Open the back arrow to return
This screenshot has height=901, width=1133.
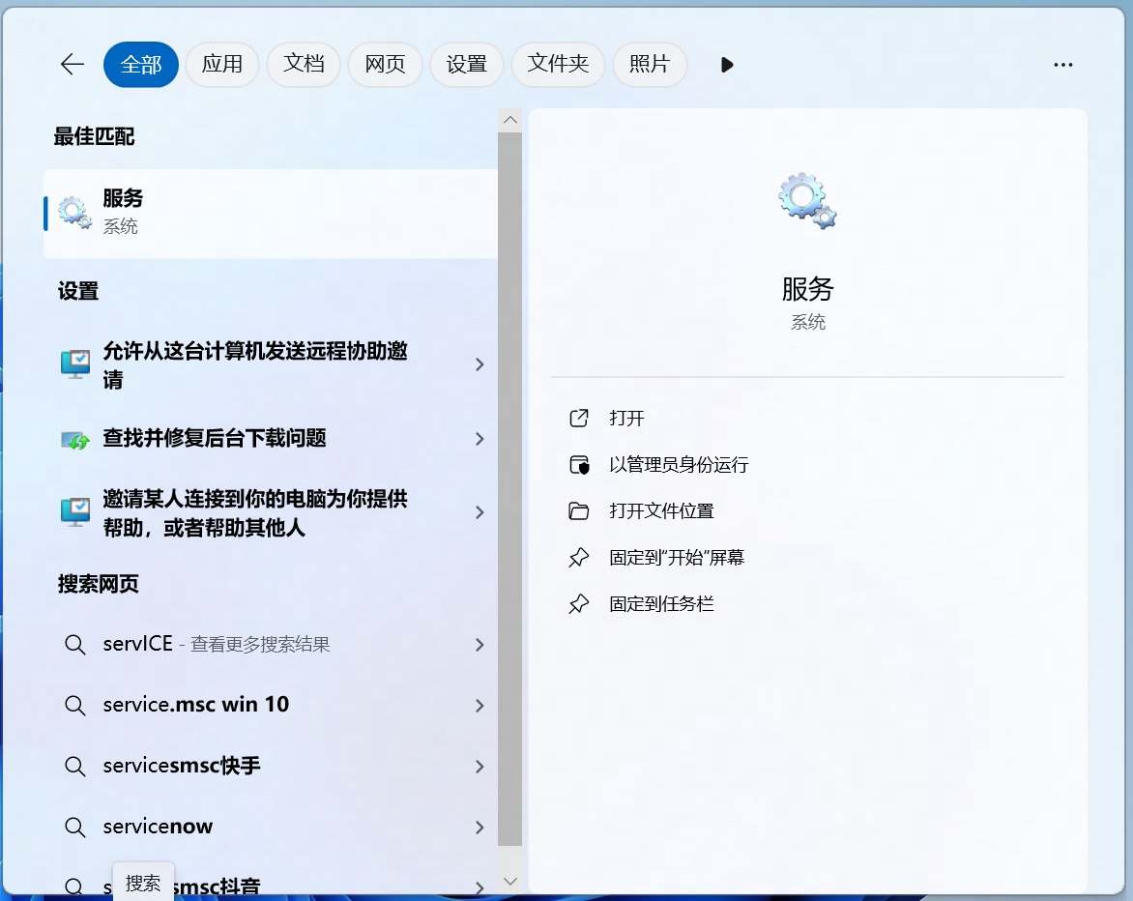tap(72, 65)
